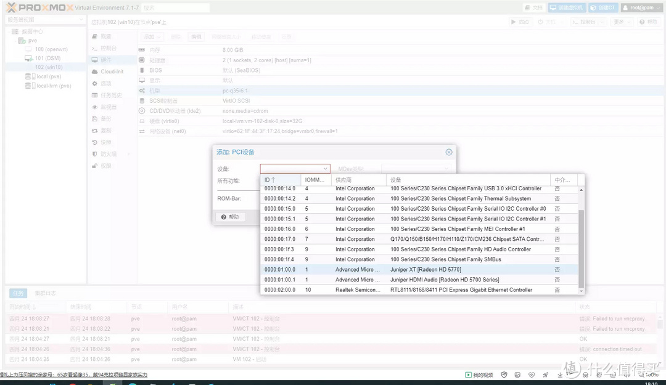Select device 0000:02:00.0 Realtek Ethernet Controller
666x385 pixels.
coord(419,290)
